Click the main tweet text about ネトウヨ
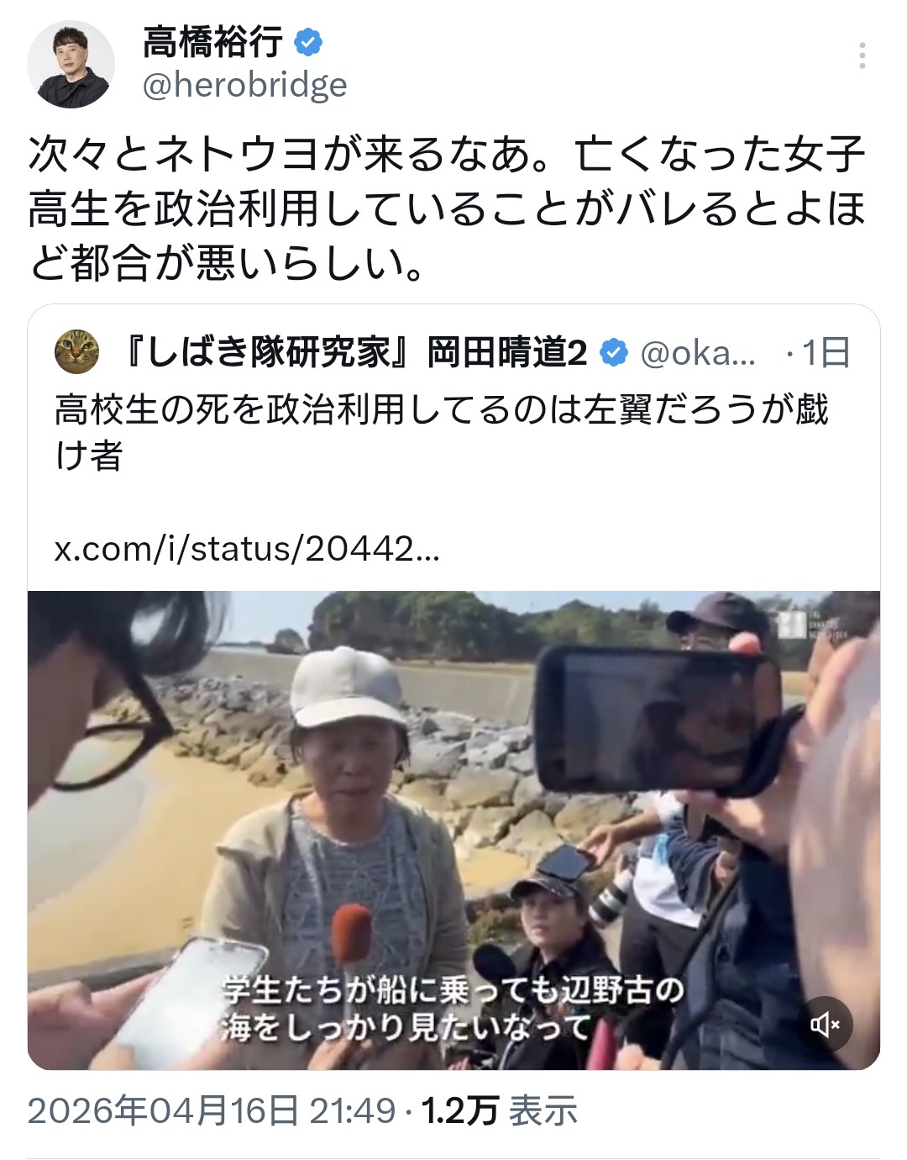The height and width of the screenshot is (1160, 907). click(x=447, y=208)
